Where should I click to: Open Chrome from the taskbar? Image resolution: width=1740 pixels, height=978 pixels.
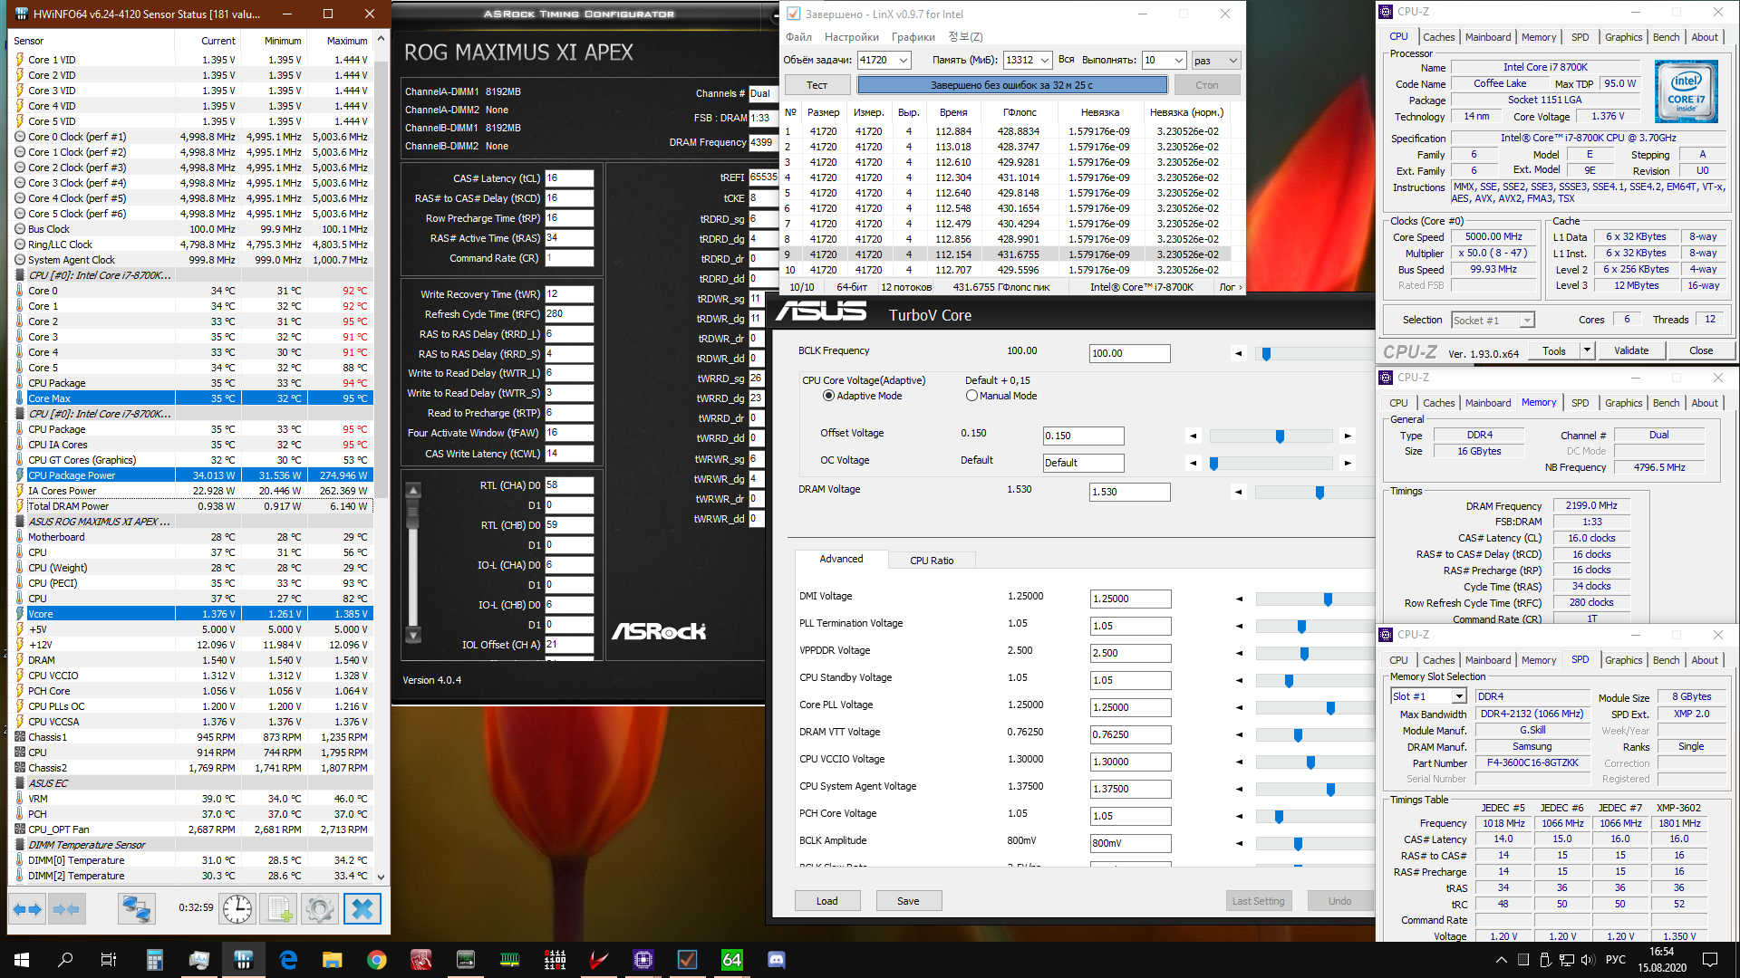pyautogui.click(x=377, y=960)
